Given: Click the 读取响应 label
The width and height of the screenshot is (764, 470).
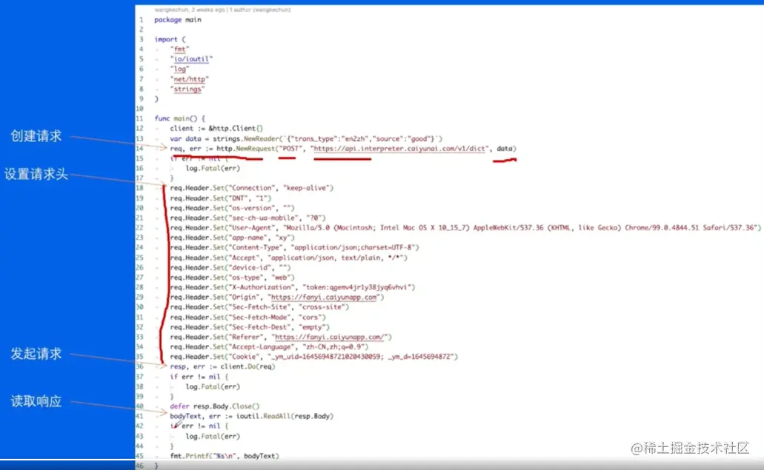Looking at the screenshot, I should tap(36, 401).
